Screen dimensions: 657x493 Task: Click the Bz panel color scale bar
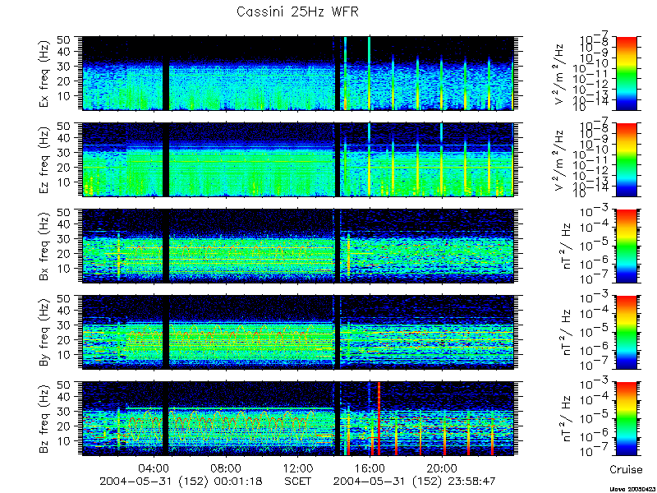(627, 419)
